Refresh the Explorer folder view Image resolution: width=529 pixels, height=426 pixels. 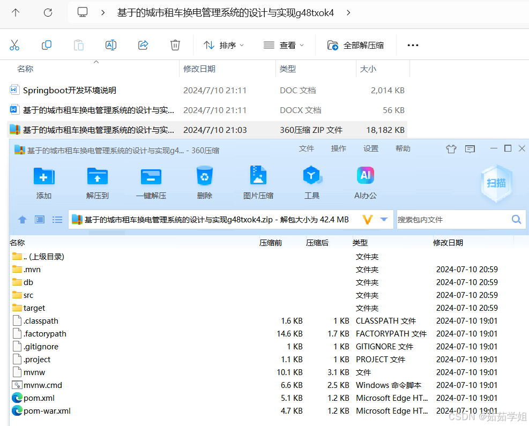[48, 13]
